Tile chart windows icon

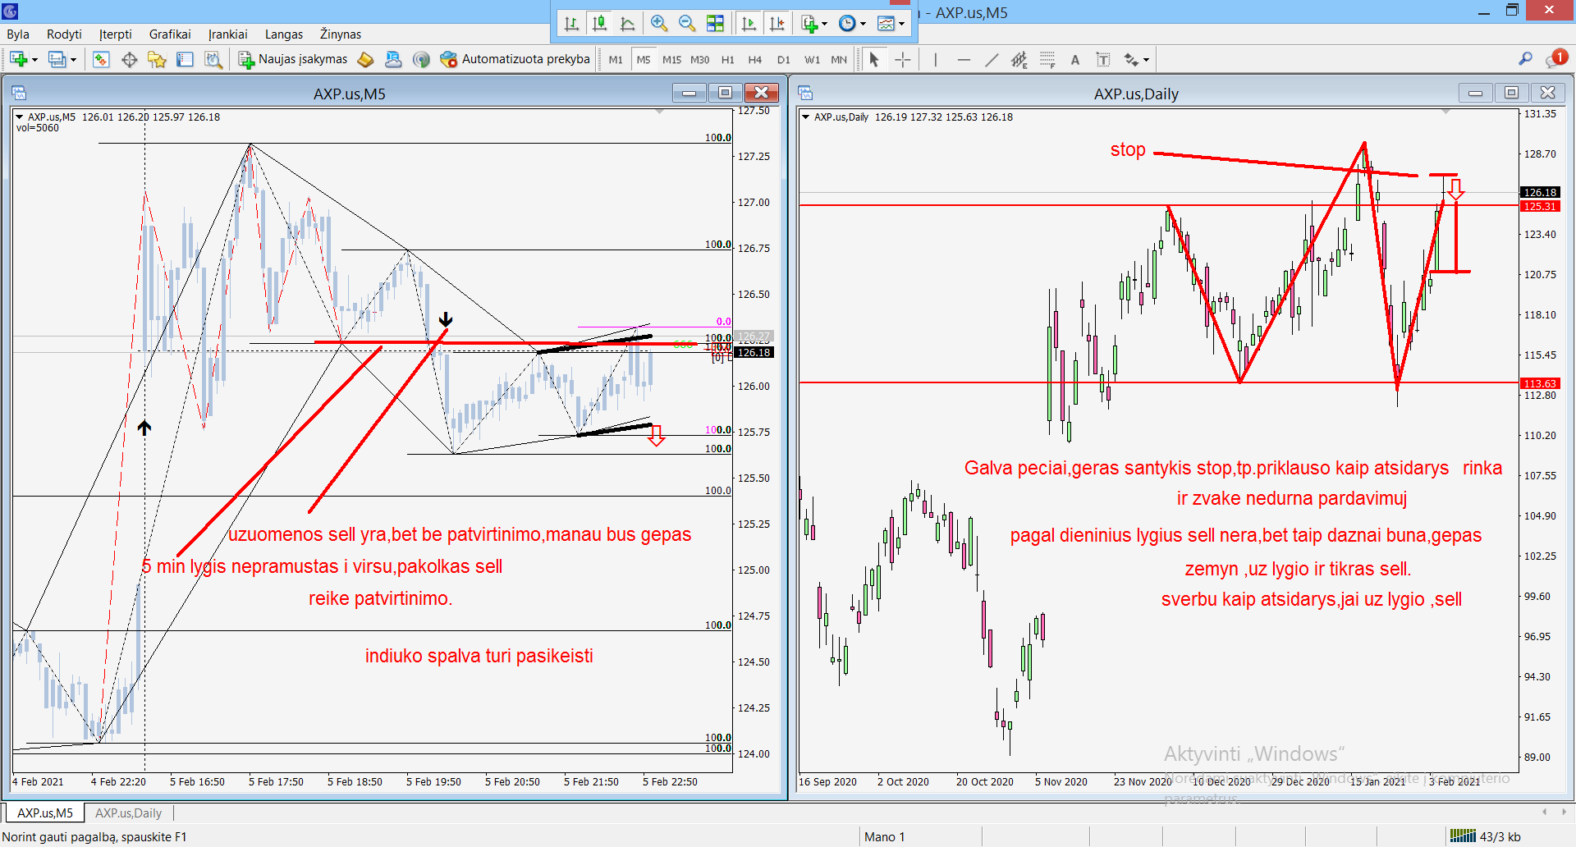pos(716,24)
